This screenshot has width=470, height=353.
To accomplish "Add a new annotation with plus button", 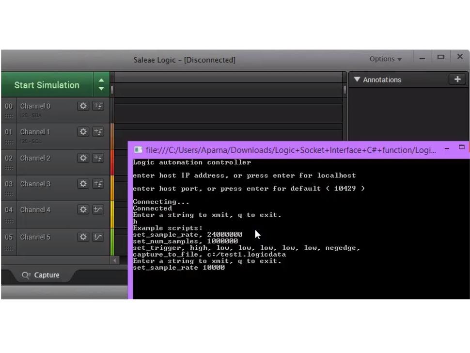I will click(x=457, y=80).
